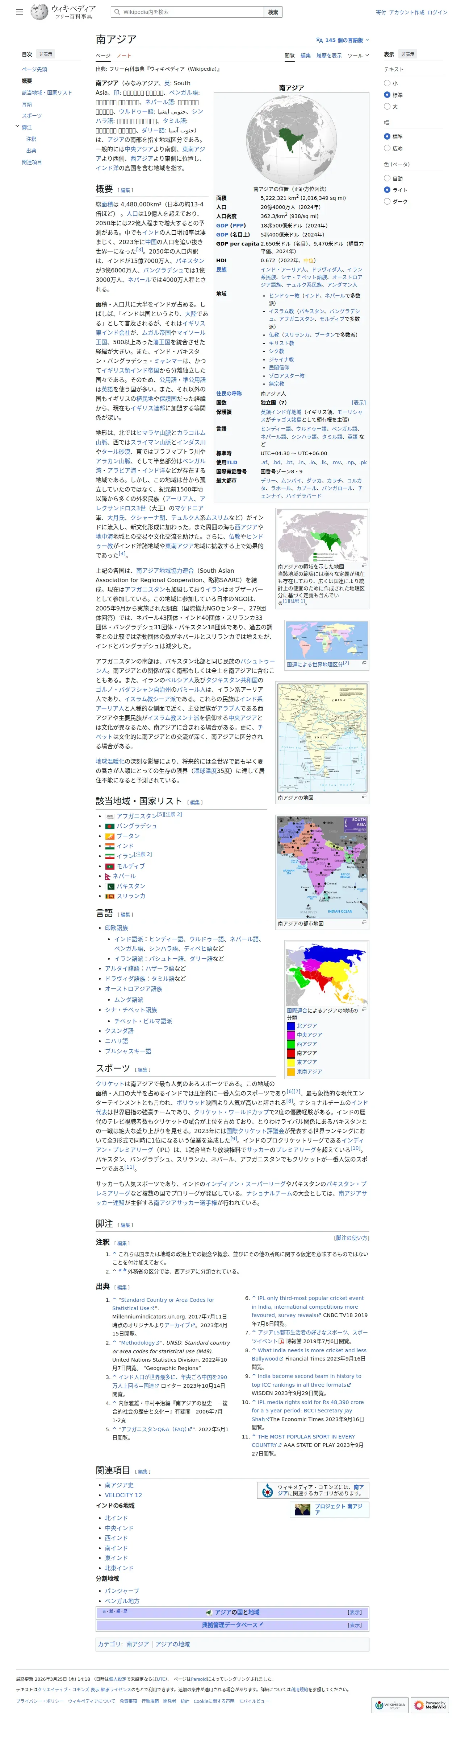This screenshot has height=1745, width=465.
Task: Click the Wikimedia project badge in footer
Action: click(x=390, y=1705)
